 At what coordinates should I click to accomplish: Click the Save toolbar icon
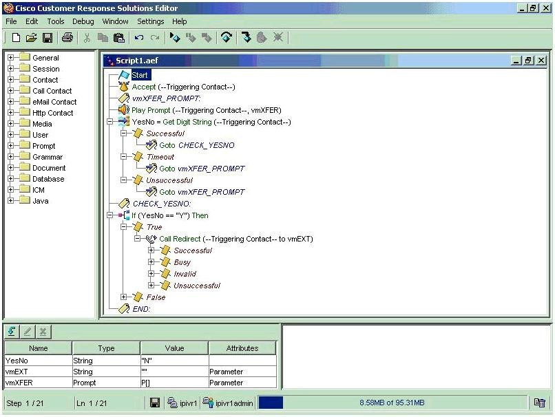48,37
